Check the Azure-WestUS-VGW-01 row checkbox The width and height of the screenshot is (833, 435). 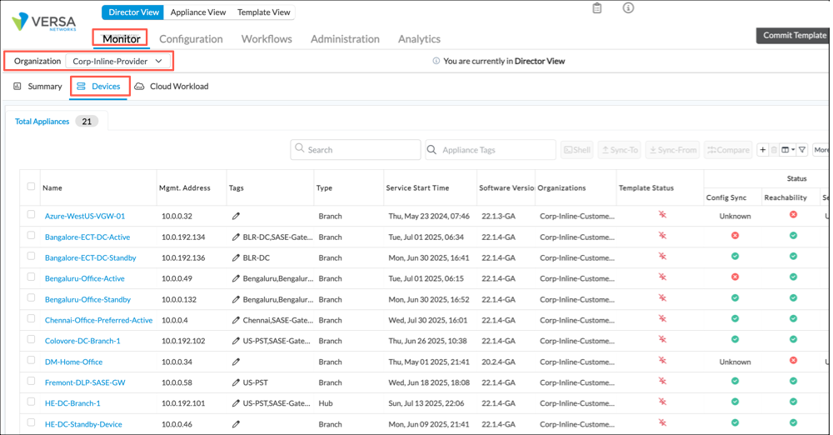(31, 214)
